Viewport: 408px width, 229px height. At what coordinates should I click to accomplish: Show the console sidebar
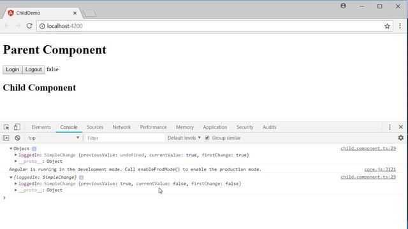[x=6, y=138]
